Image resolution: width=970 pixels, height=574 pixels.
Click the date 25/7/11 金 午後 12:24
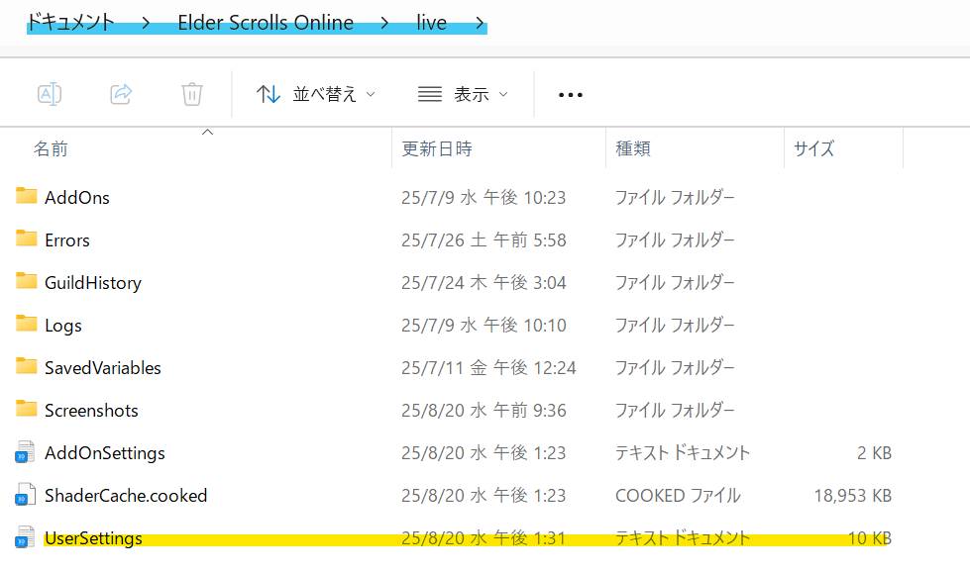[x=488, y=368]
